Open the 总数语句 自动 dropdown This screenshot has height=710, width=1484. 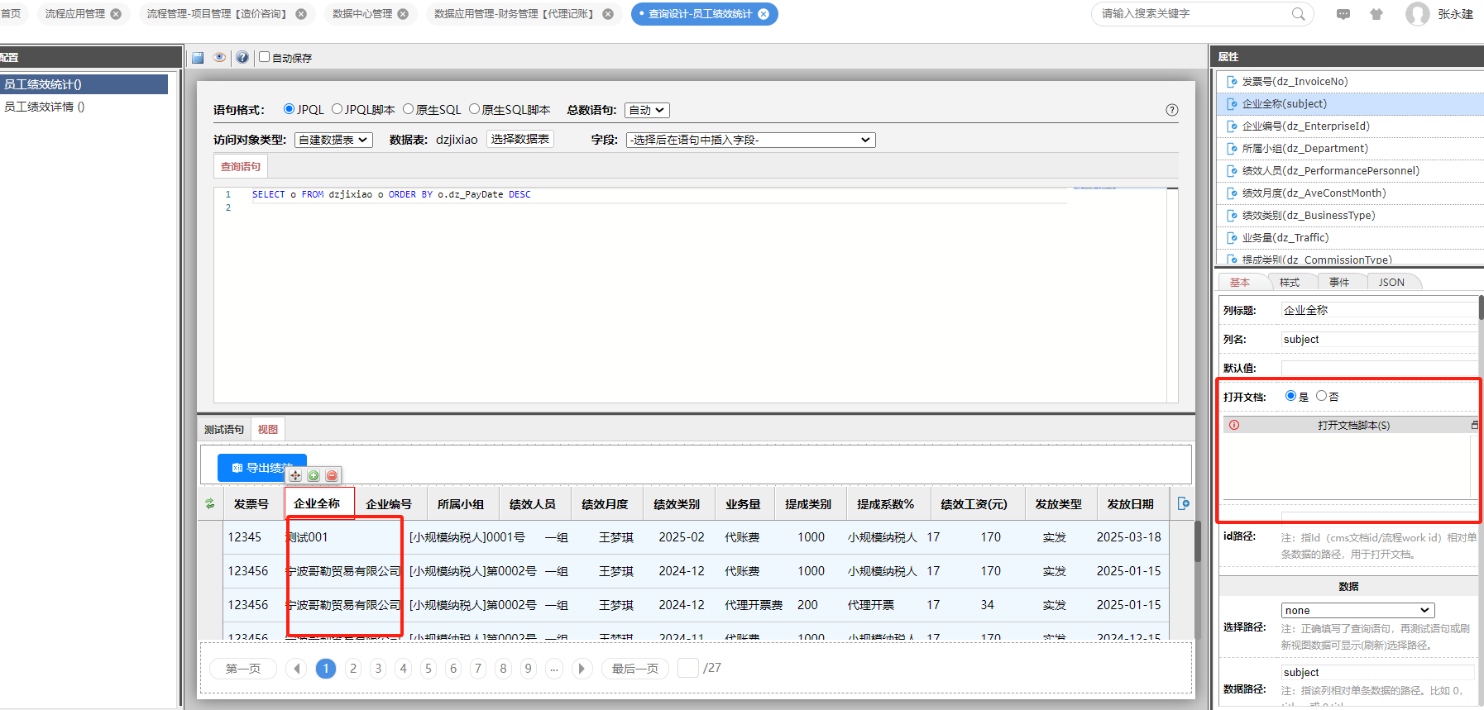coord(647,110)
